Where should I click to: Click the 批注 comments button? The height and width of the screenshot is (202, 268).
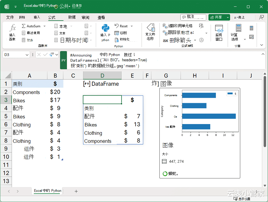point(193,17)
